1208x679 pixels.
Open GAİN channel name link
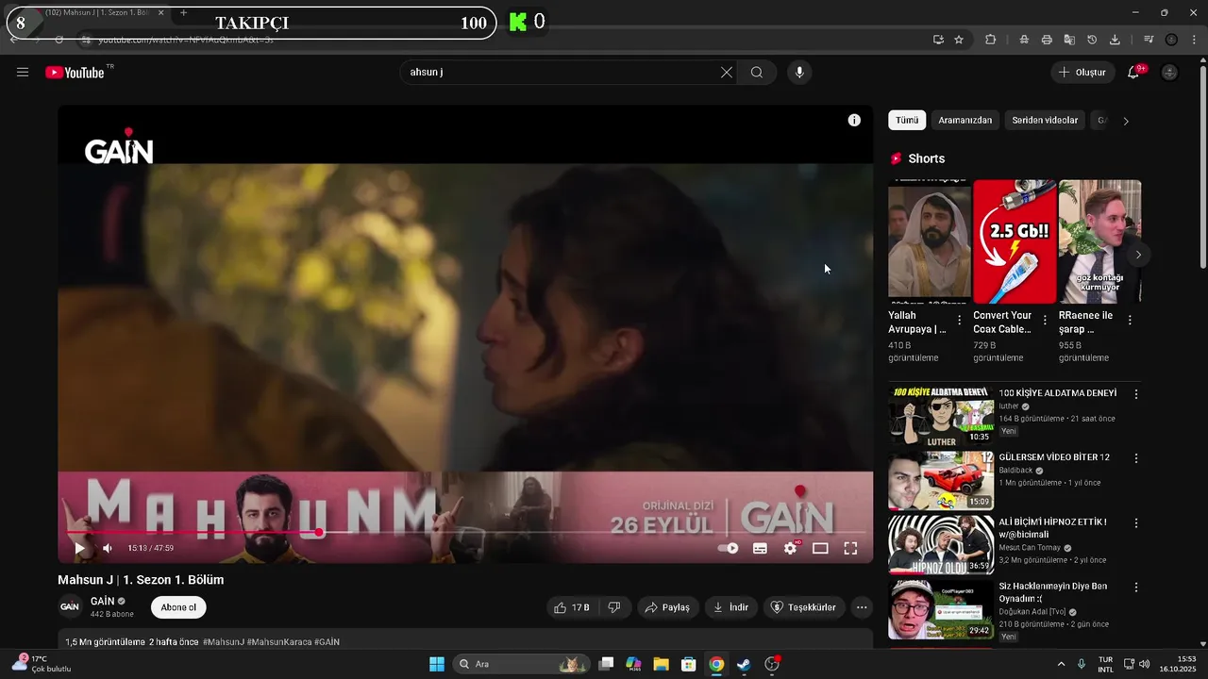click(x=103, y=601)
